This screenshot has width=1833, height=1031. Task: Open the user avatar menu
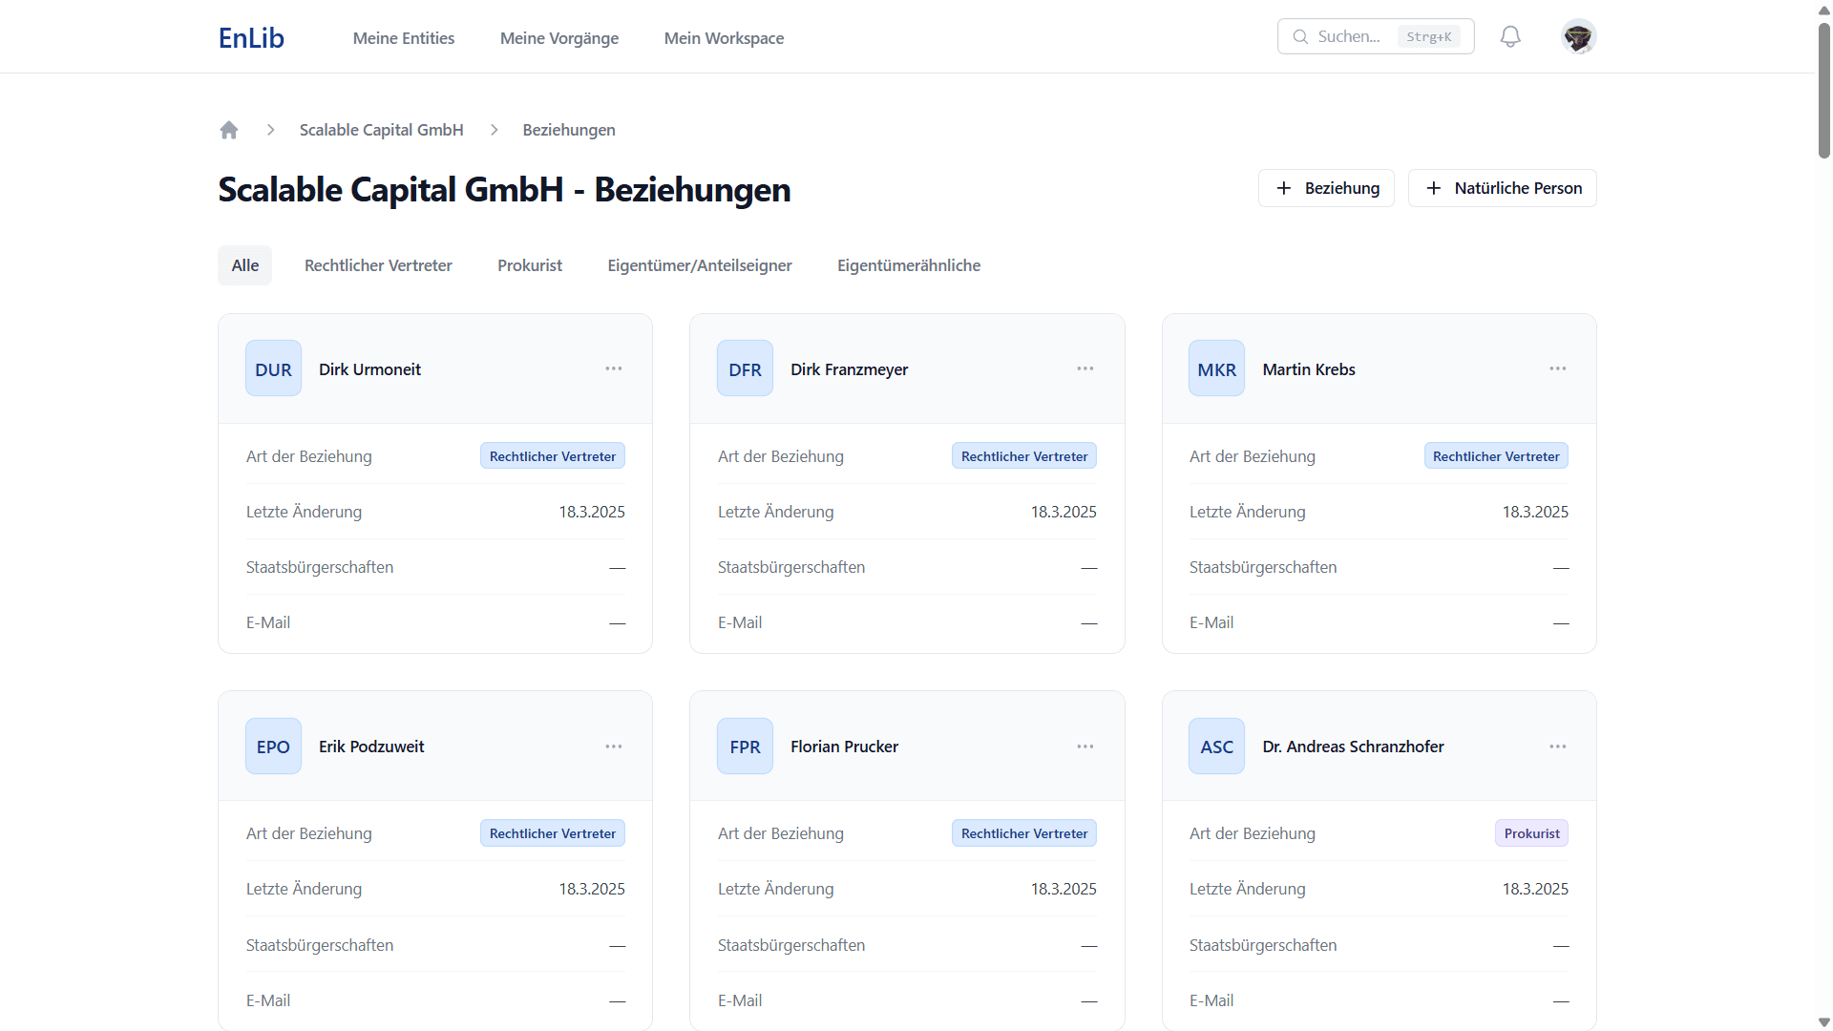pos(1578,37)
